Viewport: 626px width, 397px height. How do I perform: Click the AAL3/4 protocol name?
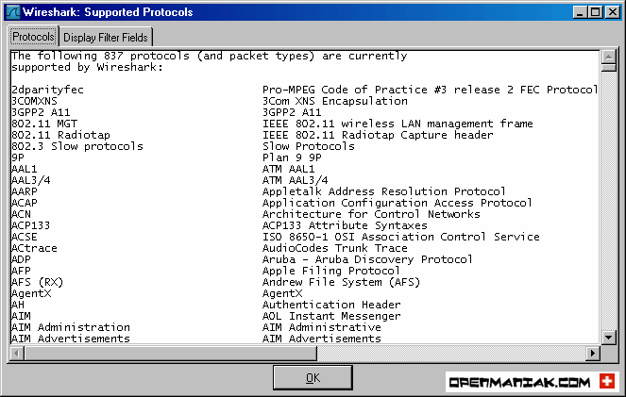coord(31,180)
